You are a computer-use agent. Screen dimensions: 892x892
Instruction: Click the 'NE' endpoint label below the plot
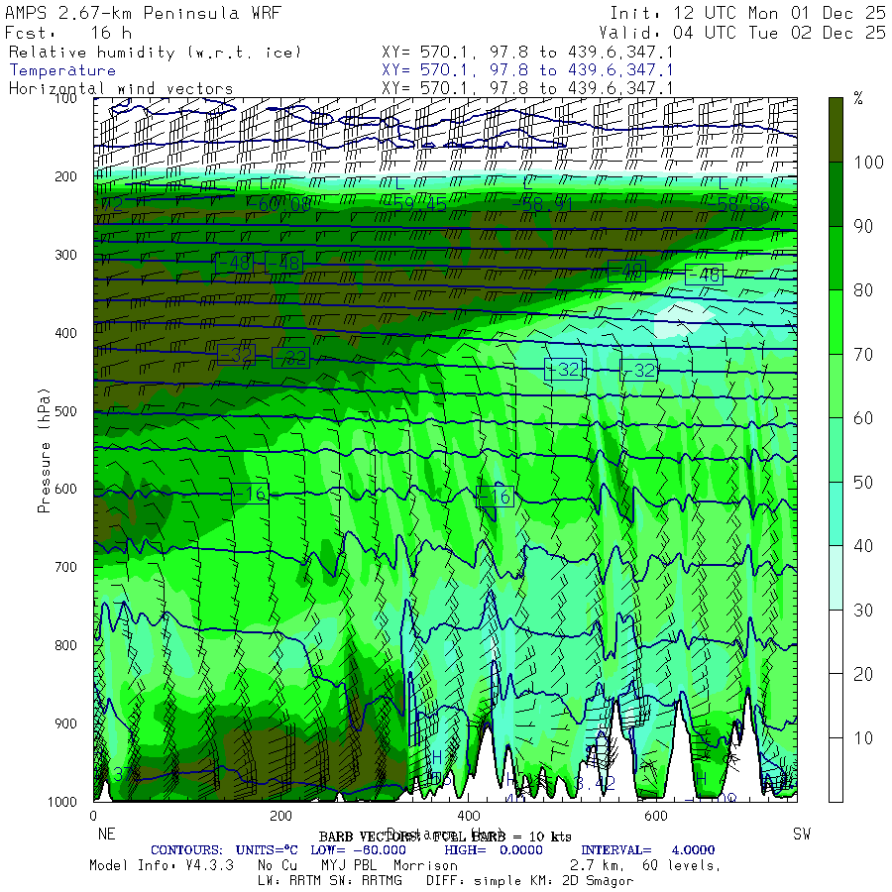101,835
